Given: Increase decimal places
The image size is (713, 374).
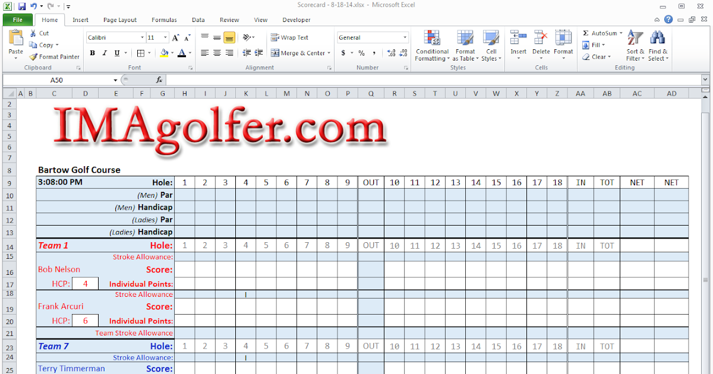Looking at the screenshot, I should point(390,53).
